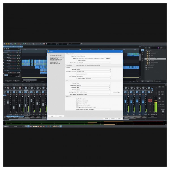This screenshot has width=170, height=170.
Task: Enable Loudness and level analysis checkbox
Action: pyautogui.click(x=77, y=105)
